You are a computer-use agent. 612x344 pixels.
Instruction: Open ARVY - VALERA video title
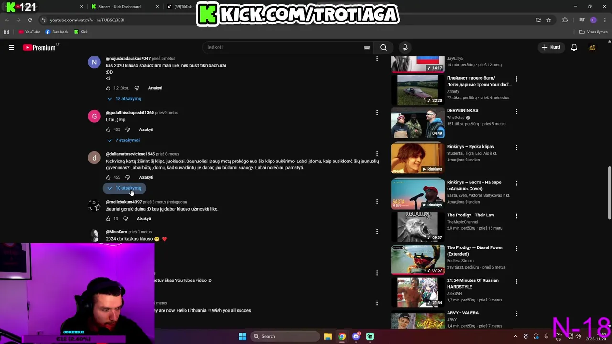(463, 313)
